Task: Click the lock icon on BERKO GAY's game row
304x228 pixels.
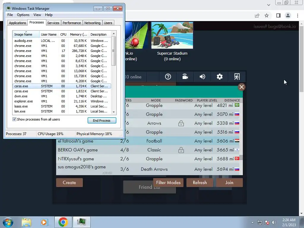Action: 181,150
